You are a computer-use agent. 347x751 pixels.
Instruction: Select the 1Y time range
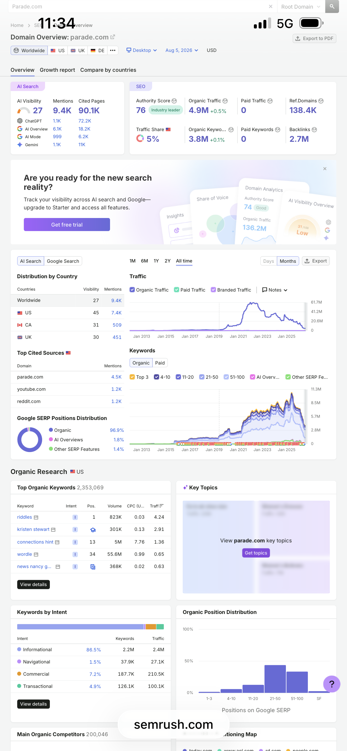point(156,261)
